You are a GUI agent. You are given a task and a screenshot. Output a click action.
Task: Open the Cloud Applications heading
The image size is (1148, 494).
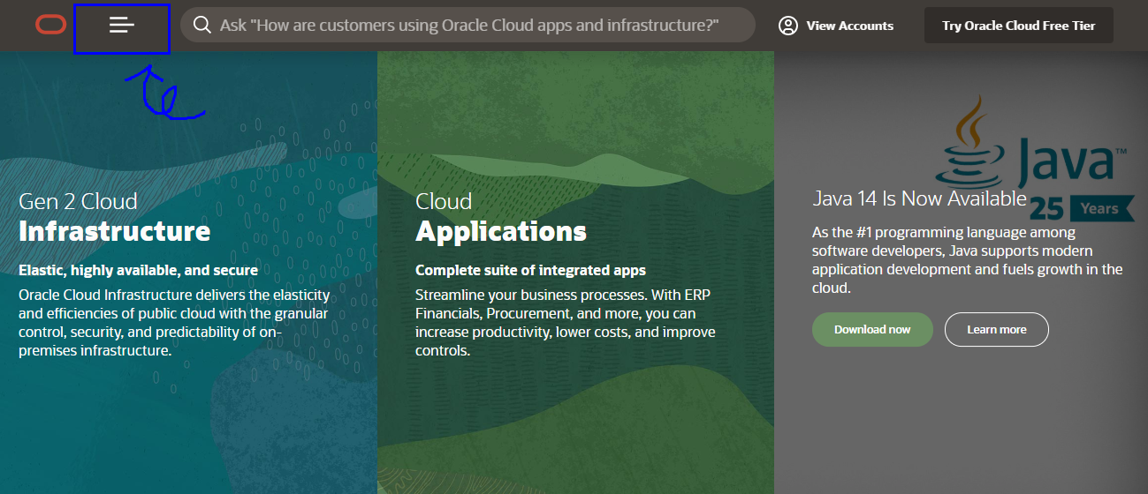(501, 216)
